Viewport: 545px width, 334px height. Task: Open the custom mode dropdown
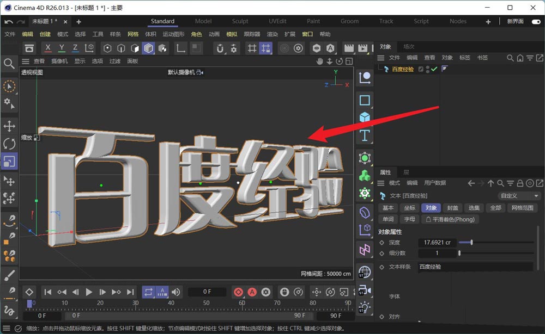point(519,196)
